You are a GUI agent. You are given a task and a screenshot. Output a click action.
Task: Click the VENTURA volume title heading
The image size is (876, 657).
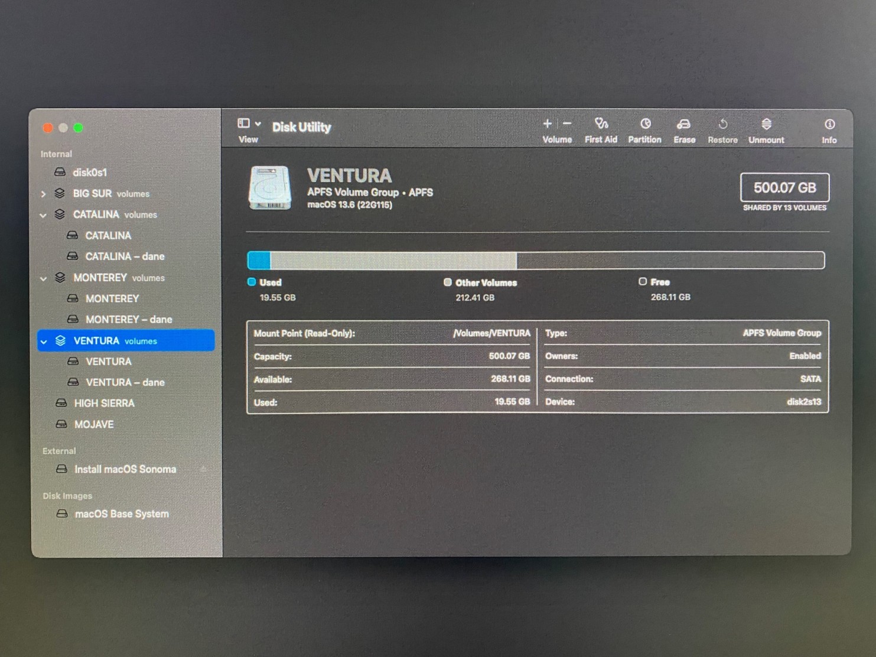click(x=349, y=176)
